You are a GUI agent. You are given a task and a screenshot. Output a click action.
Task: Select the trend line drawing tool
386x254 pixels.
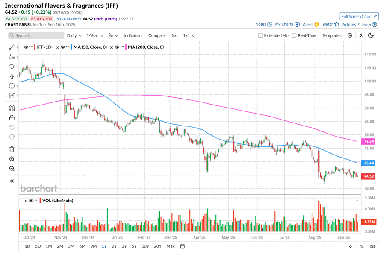[x=12, y=47]
